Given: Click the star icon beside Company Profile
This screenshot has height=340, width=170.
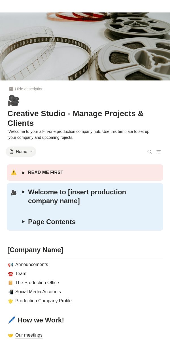Looking at the screenshot, I should click(10, 301).
